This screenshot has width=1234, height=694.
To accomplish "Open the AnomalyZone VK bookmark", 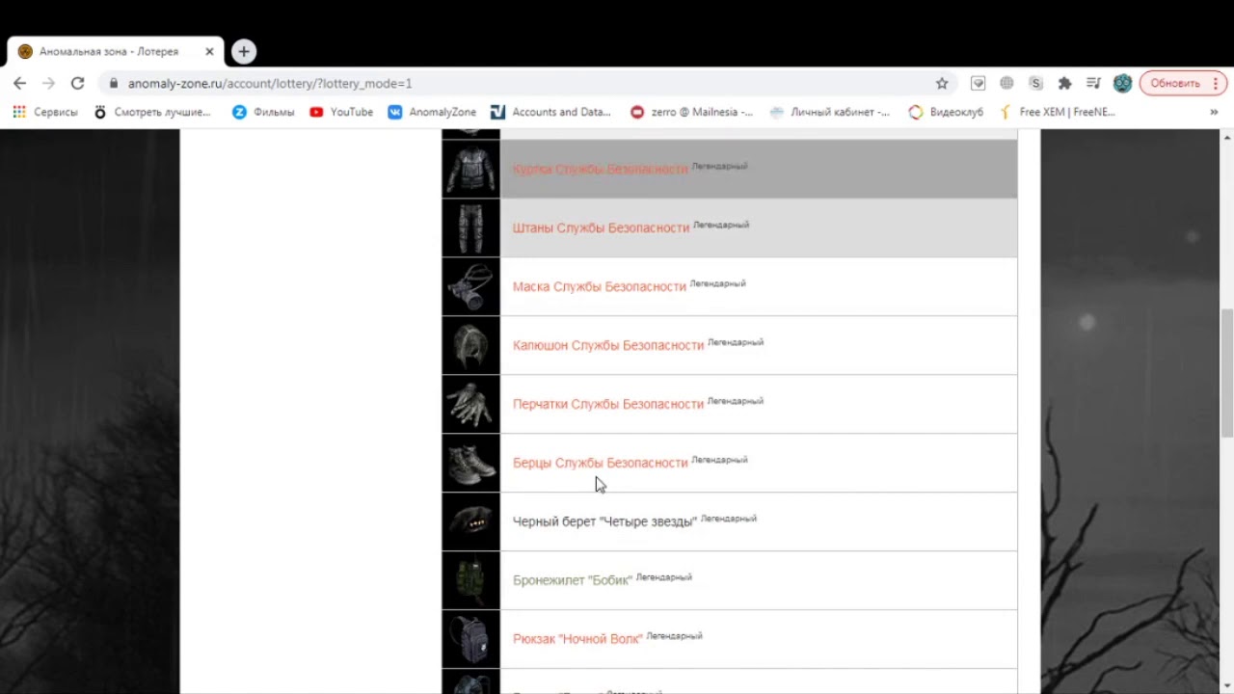I will (432, 112).
